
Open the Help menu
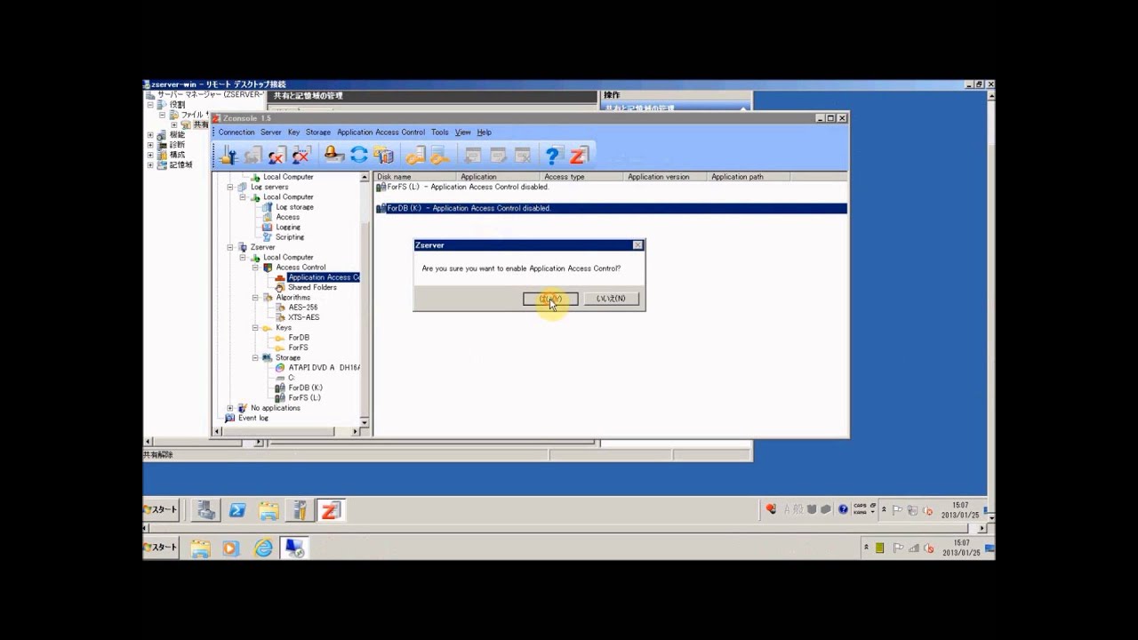click(x=485, y=132)
